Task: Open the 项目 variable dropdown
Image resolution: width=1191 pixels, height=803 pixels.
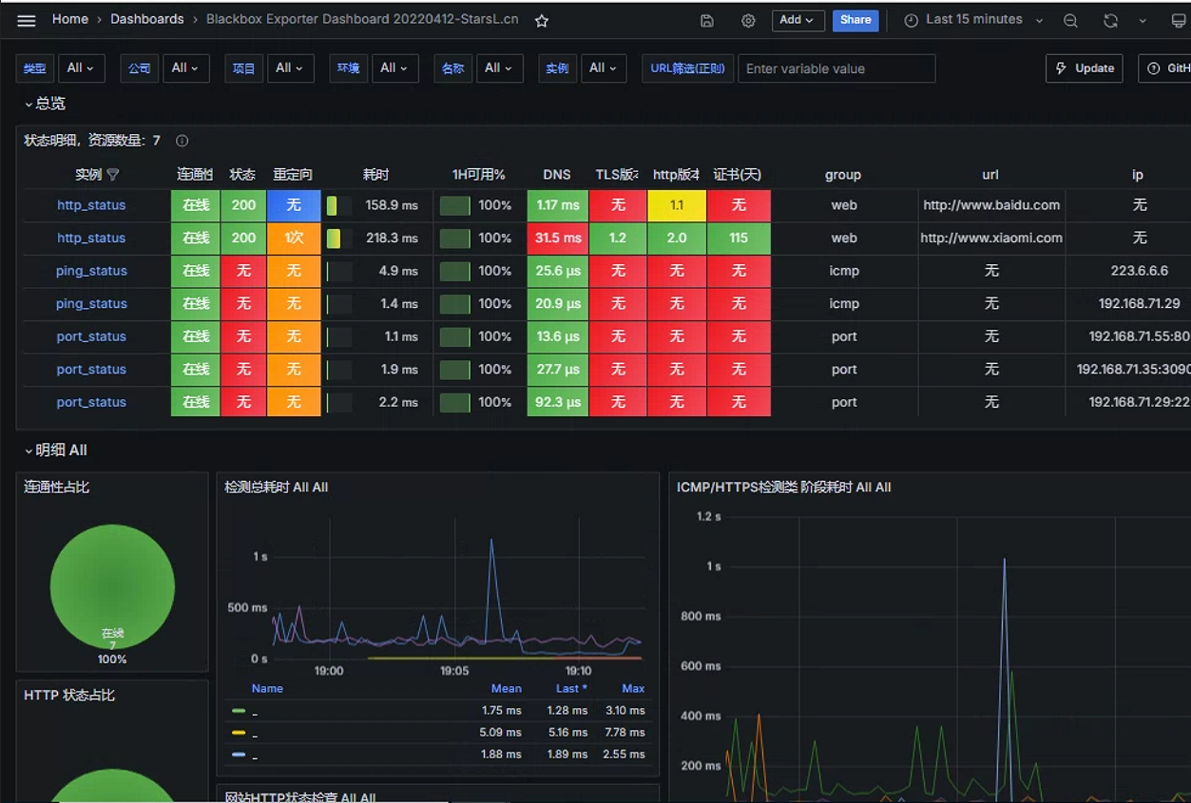Action: (x=290, y=68)
